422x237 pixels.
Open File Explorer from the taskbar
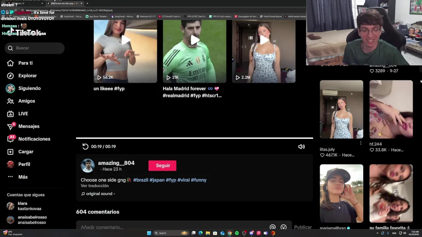click(208, 233)
